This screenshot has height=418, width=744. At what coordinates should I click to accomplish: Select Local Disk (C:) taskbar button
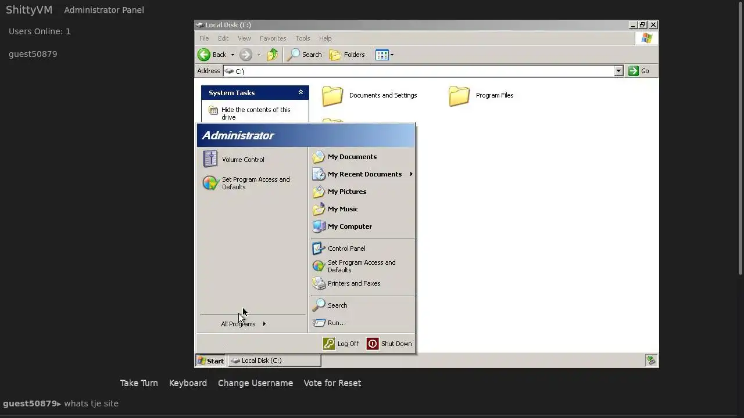[x=274, y=361]
